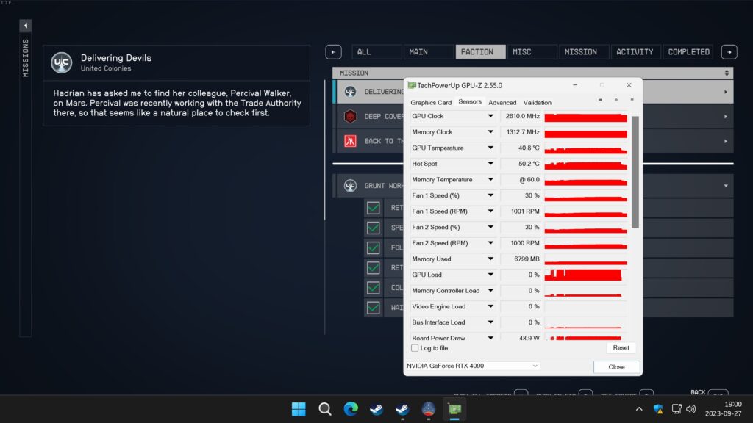Open taskbar clock showing 19:00

click(724, 408)
